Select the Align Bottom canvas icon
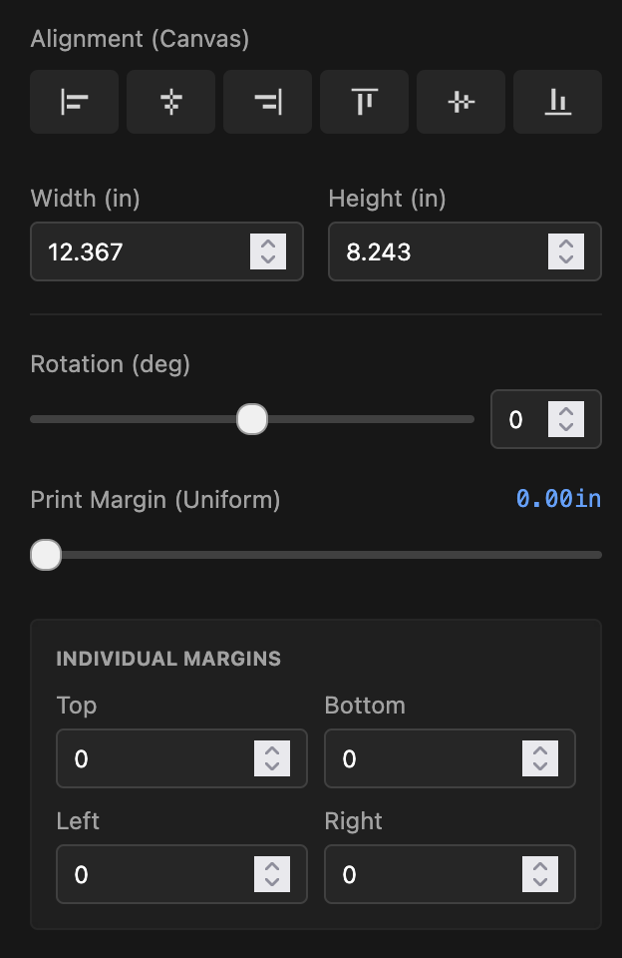This screenshot has width=622, height=958. click(557, 102)
